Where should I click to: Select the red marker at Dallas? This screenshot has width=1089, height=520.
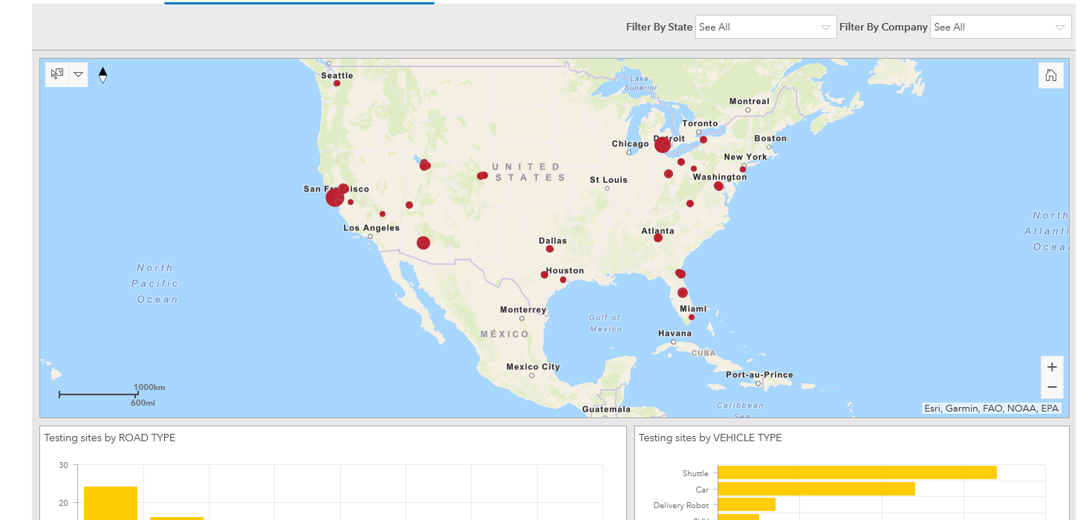tap(550, 249)
